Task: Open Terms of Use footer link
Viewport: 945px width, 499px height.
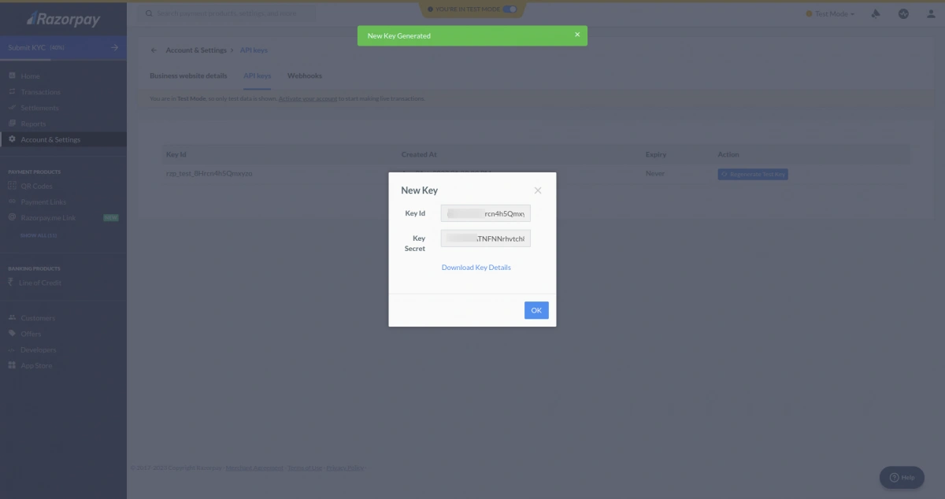Action: (305, 468)
